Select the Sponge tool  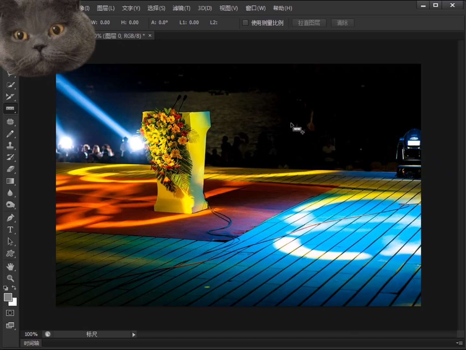pyautogui.click(x=10, y=205)
